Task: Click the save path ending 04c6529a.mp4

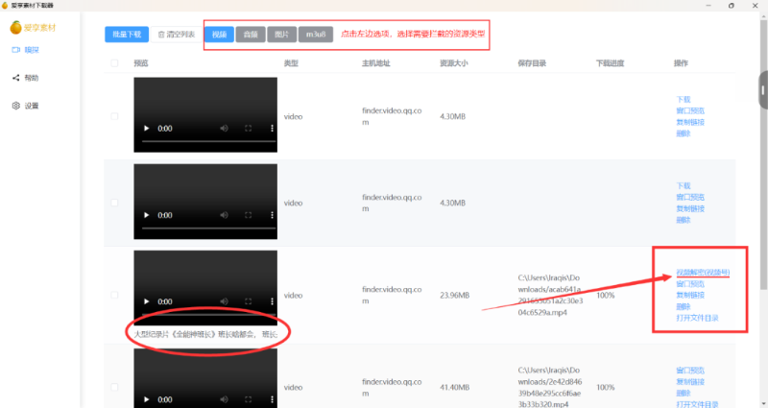Action: click(x=550, y=295)
